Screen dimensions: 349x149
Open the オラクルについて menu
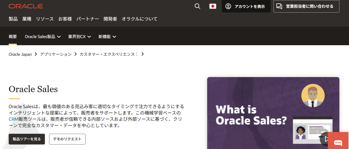pos(139,19)
